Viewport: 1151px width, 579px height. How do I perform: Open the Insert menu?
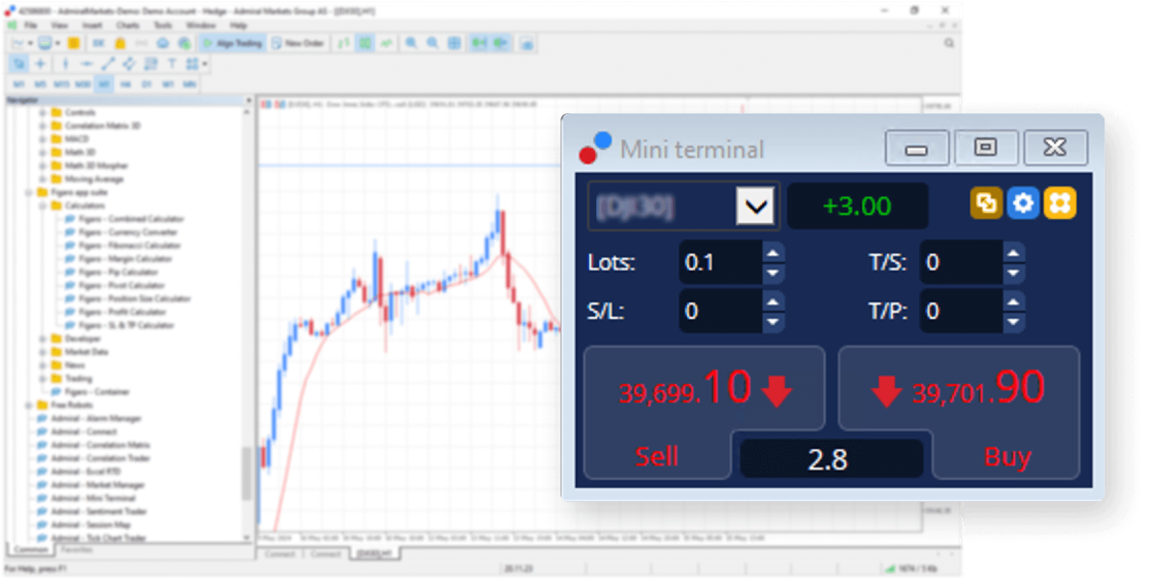pyautogui.click(x=93, y=25)
